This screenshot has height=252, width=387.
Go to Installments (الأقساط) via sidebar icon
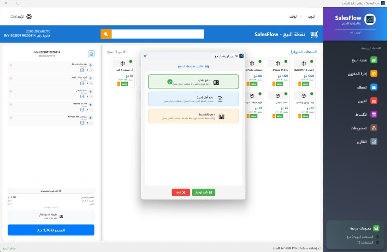pyautogui.click(x=374, y=115)
